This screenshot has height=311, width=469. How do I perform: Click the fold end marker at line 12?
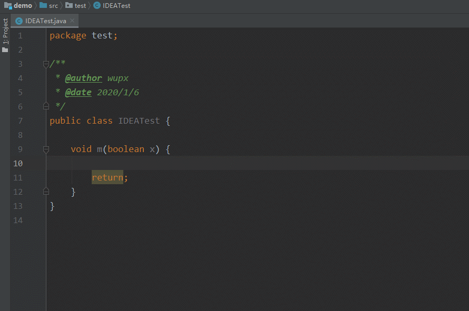tap(46, 192)
